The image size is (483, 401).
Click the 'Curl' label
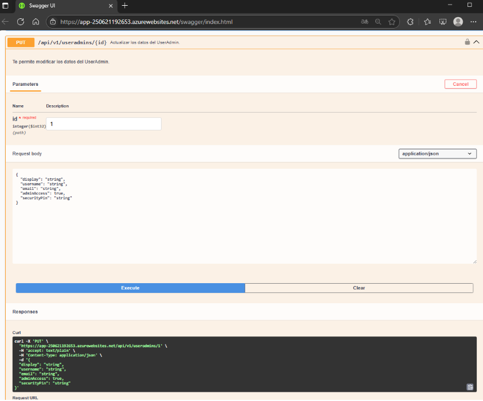pos(17,332)
